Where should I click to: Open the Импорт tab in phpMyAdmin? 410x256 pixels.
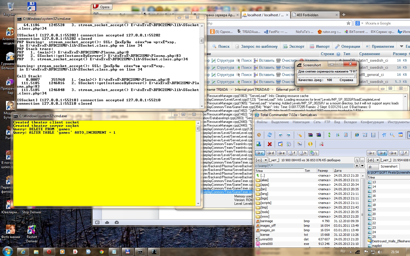pos(320,46)
